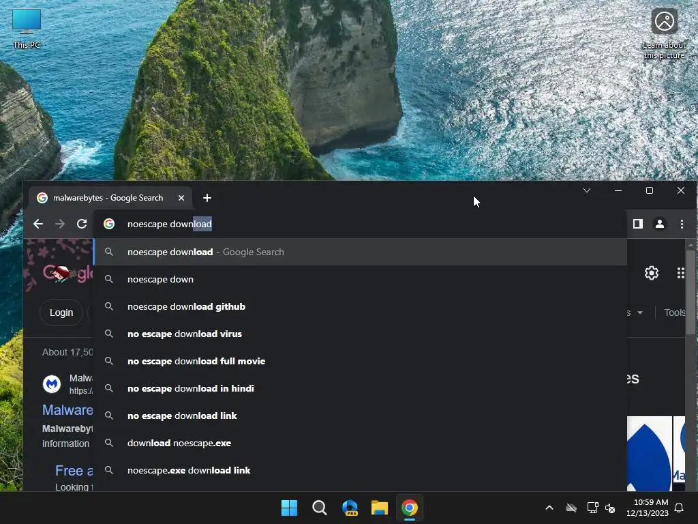Minimize the Chrome window
The width and height of the screenshot is (698, 524).
[618, 190]
